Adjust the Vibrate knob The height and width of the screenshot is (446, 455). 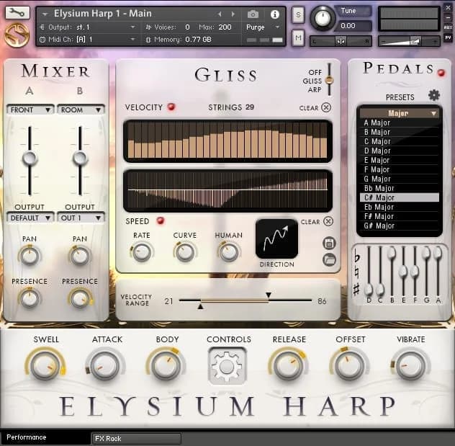point(410,366)
